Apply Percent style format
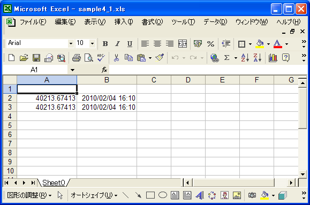The image size is (310, 205). tap(210, 44)
